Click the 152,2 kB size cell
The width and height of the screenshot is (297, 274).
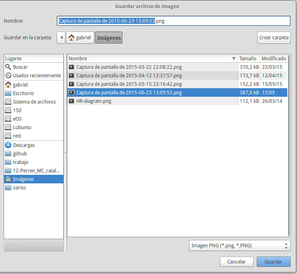click(x=249, y=84)
